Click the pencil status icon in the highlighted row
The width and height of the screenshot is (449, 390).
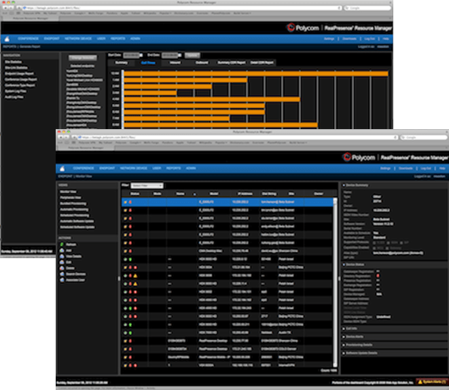(126, 202)
